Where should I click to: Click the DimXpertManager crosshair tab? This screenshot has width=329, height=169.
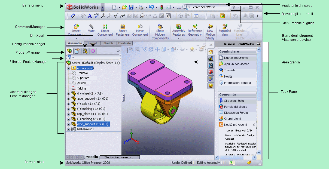click(93, 51)
